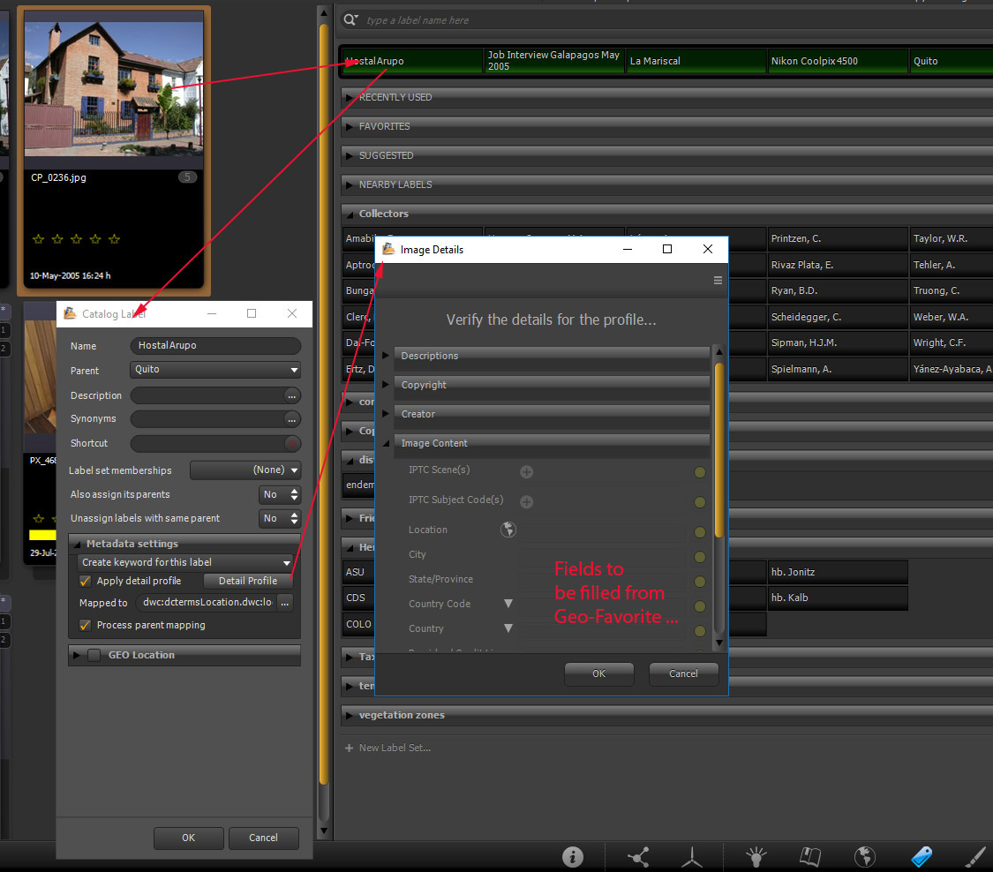Cancel the Image Details dialog
Viewport: 993px width, 872px height.
[x=684, y=673]
